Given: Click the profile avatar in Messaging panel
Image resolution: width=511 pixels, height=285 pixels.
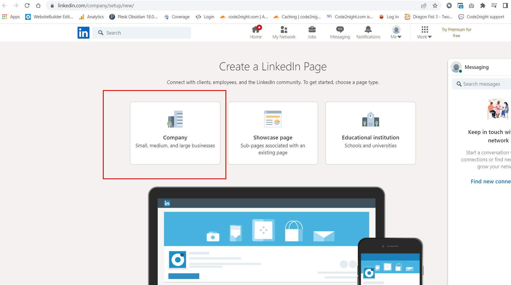Looking at the screenshot, I should [456, 67].
